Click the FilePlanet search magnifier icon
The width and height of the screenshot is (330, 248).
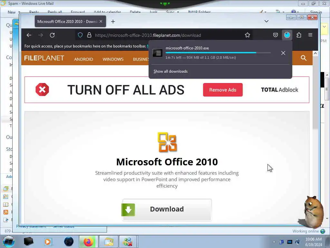(304, 58)
